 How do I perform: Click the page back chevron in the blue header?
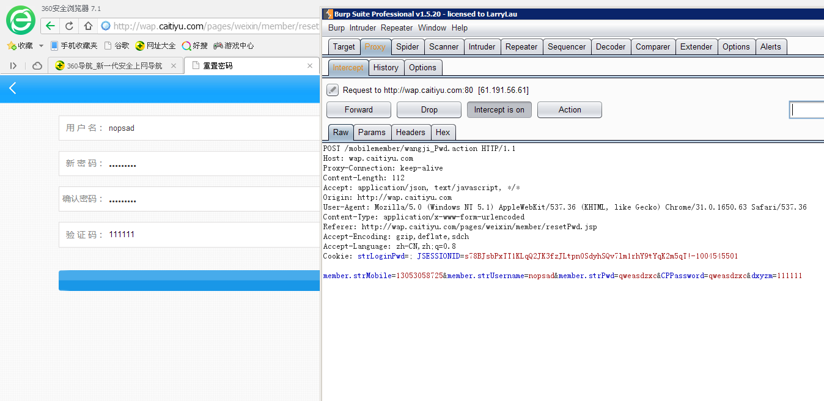(13, 89)
